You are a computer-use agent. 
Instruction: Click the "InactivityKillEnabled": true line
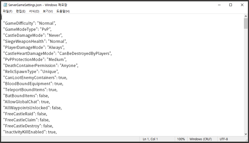[x=30, y=132]
